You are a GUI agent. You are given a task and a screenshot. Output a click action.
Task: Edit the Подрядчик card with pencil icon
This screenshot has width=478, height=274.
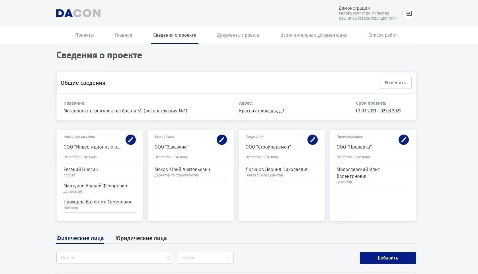[x=313, y=140]
